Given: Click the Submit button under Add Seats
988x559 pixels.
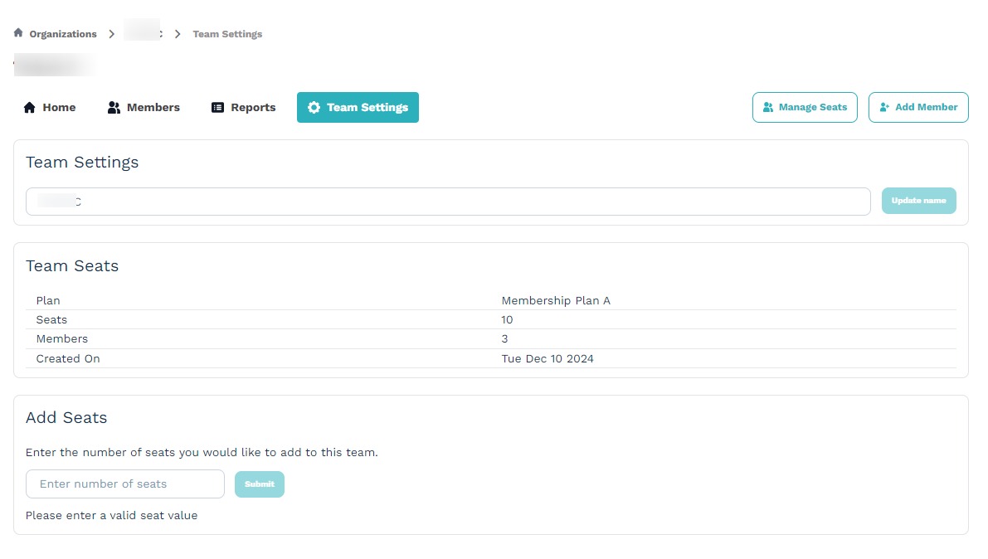Looking at the screenshot, I should (x=259, y=484).
